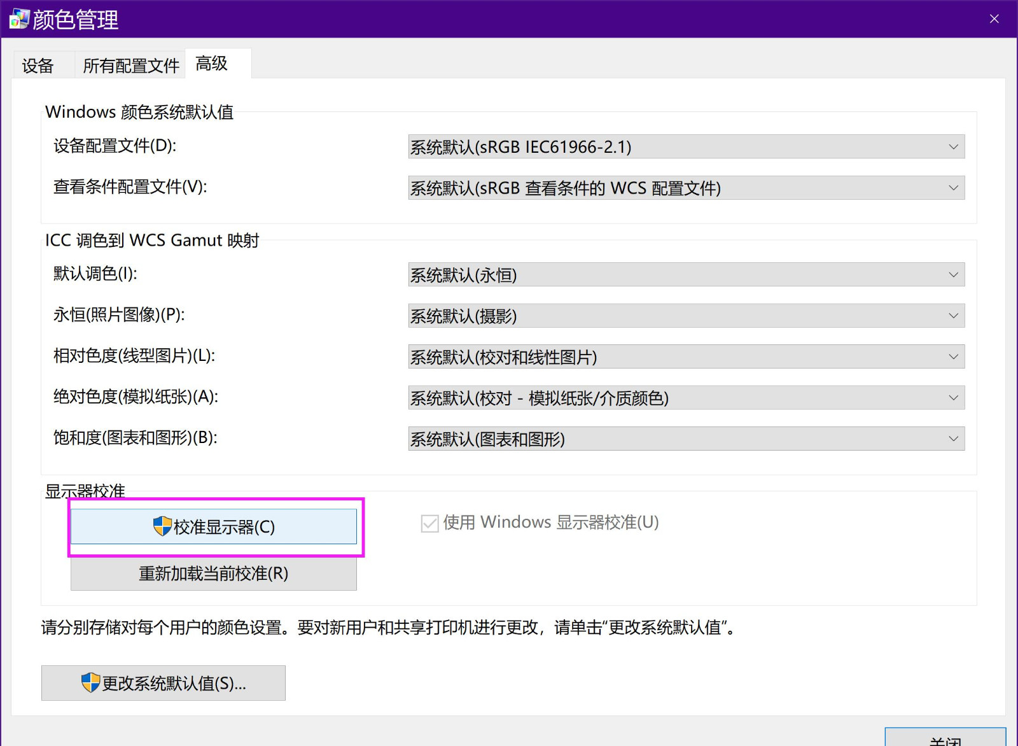Open the 设备配置文件 dropdown
Viewport: 1018px width, 746px height.
tap(687, 146)
